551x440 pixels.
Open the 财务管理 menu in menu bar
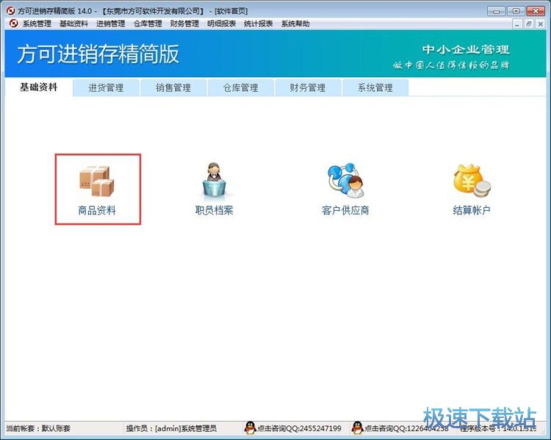pos(184,24)
